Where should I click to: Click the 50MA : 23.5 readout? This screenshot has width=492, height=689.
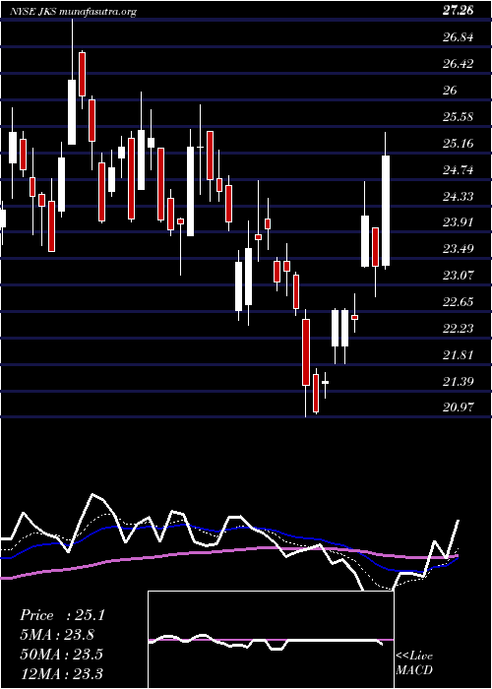pos(61,654)
